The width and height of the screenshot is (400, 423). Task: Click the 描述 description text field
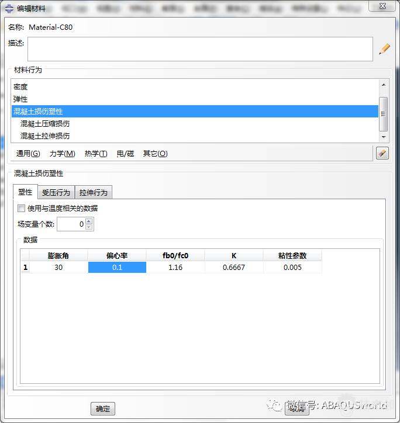click(x=200, y=49)
